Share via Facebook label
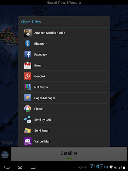Screen dimensions: 128x171 [41, 54]
